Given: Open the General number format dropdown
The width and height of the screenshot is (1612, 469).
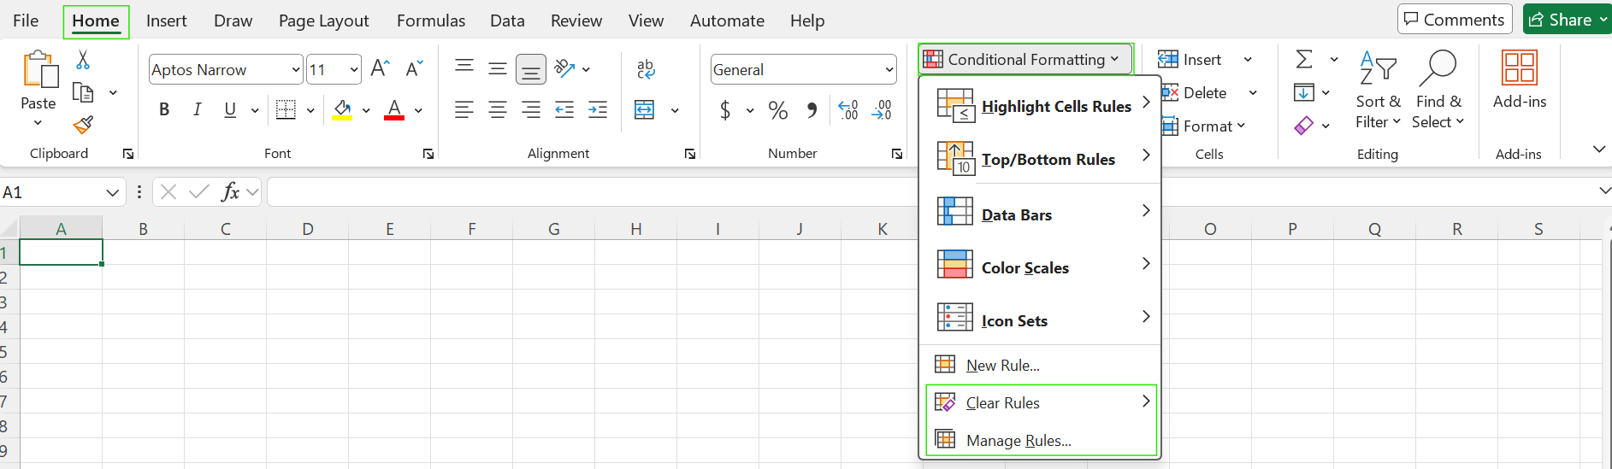Looking at the screenshot, I should tap(889, 70).
